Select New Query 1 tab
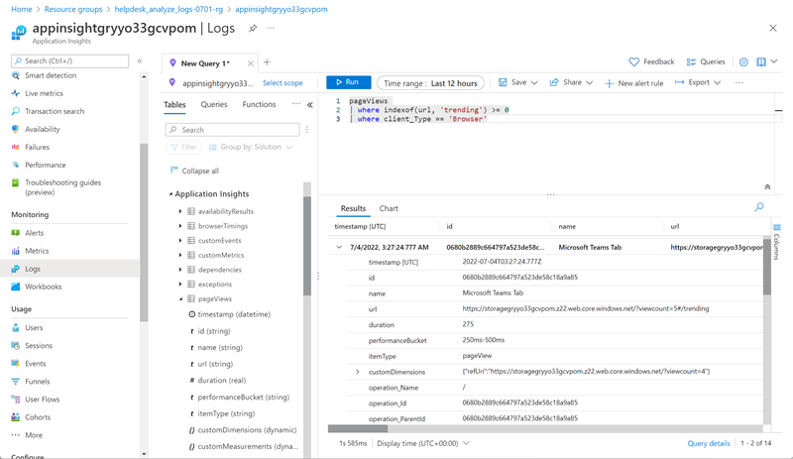The width and height of the screenshot is (793, 459). pos(205,63)
